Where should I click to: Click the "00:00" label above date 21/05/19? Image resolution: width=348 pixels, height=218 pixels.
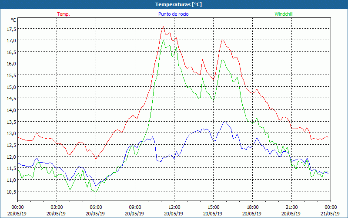pyautogui.click(x=331, y=208)
